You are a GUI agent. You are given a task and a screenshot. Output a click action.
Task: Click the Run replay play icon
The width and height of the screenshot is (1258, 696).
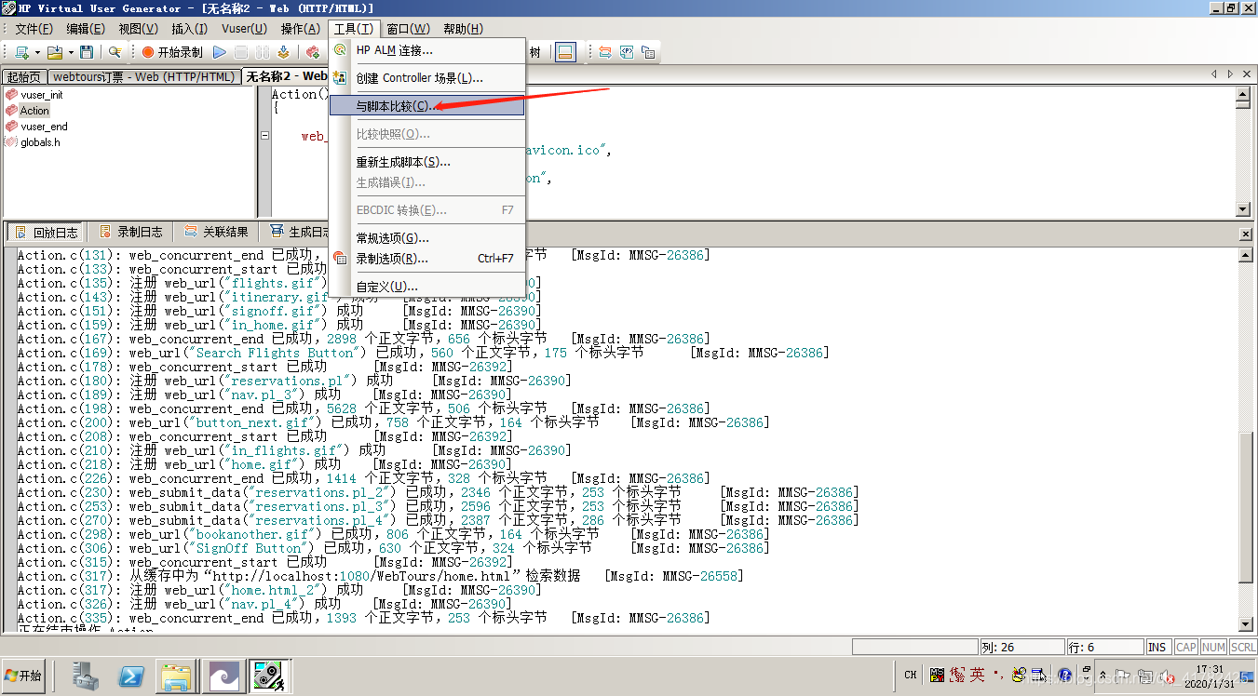[220, 52]
